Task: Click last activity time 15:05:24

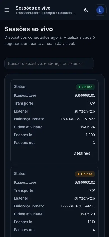Action: tap(88, 127)
